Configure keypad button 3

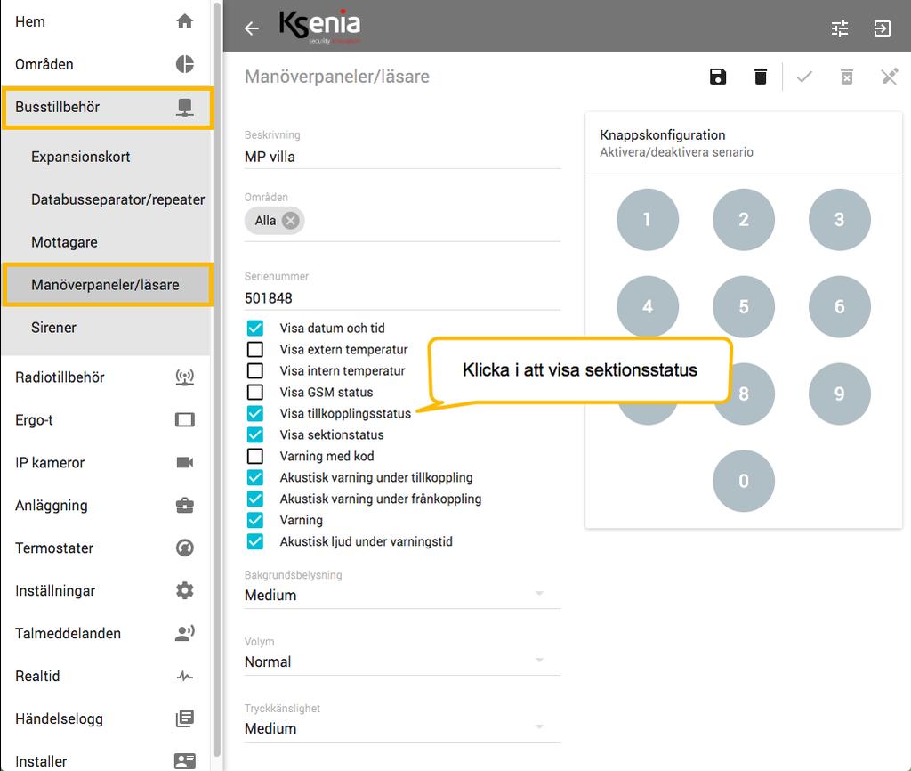(x=839, y=219)
